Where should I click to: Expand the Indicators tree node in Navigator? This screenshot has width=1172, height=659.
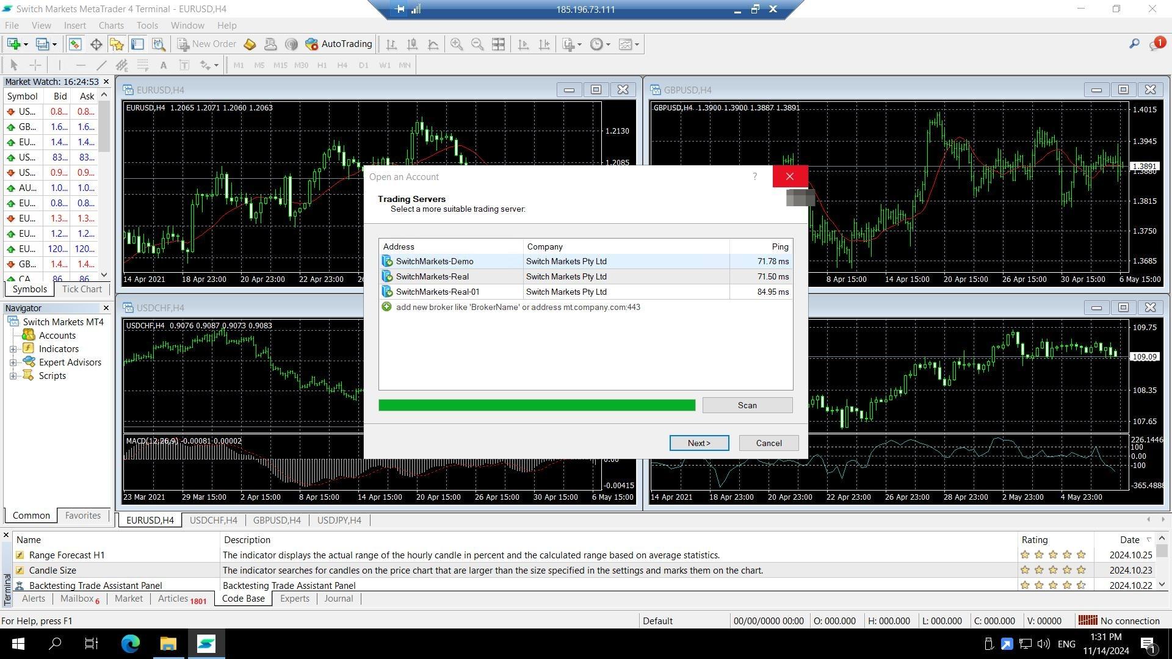(x=13, y=349)
